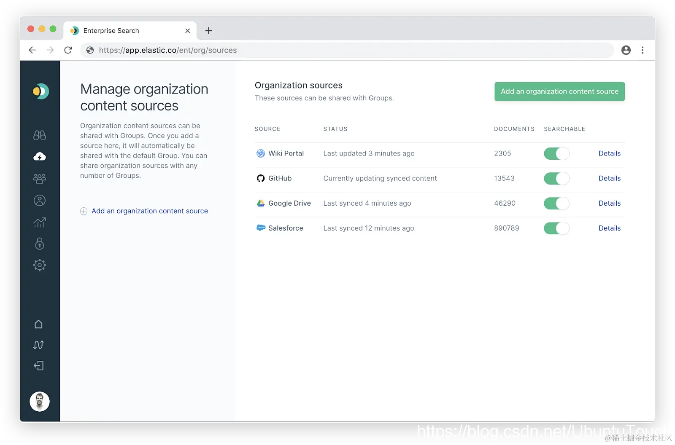Open Details for GitHub
The image size is (675, 445).
point(610,178)
